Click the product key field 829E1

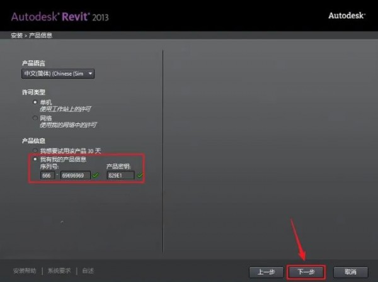tap(120, 176)
